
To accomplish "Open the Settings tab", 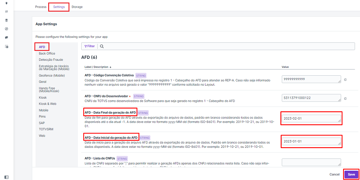I will click(59, 7).
